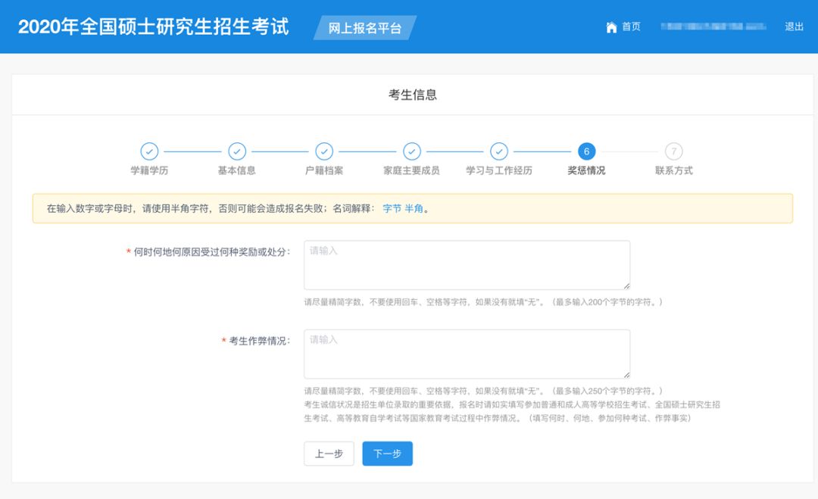
Task: Click the 上一步 button to go back
Action: 329,454
